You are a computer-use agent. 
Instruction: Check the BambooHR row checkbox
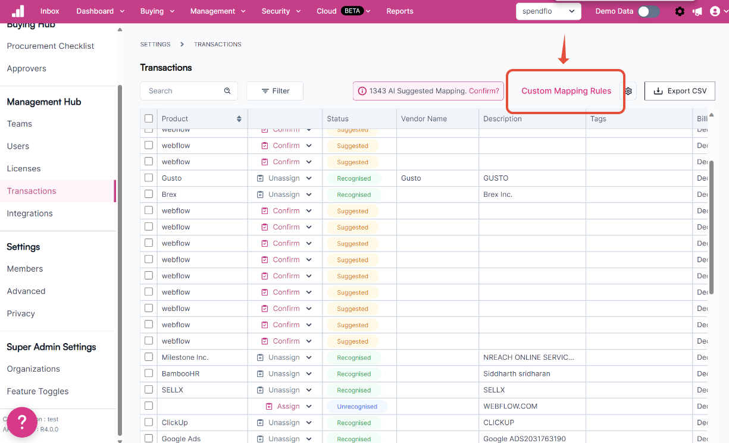[x=149, y=373]
